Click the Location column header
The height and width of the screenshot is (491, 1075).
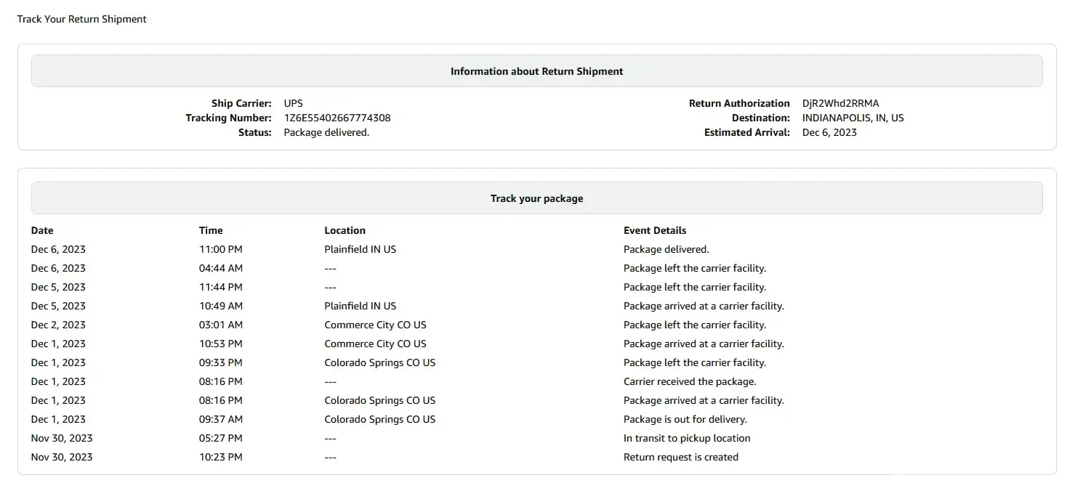tap(345, 230)
